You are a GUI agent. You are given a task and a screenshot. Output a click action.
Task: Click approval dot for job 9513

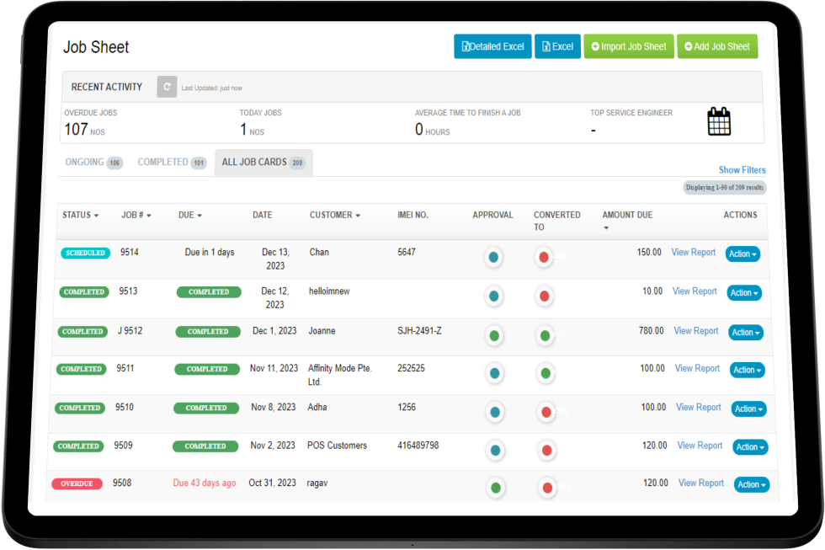tap(493, 296)
